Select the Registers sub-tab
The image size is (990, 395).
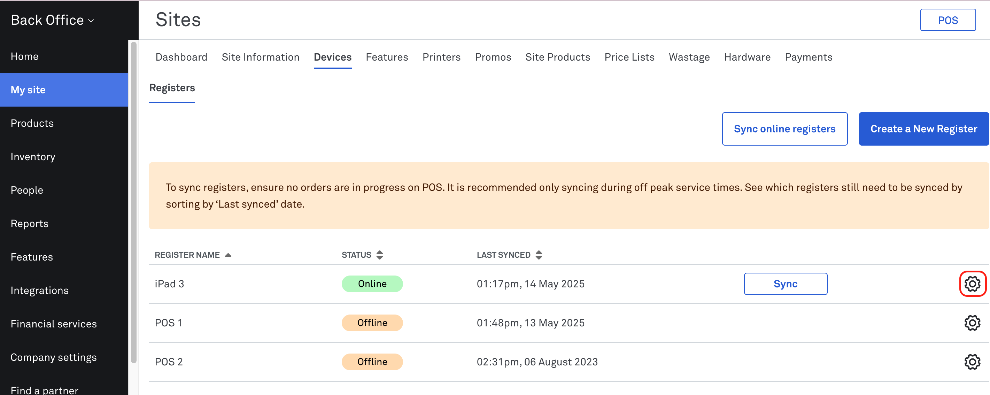pos(172,88)
